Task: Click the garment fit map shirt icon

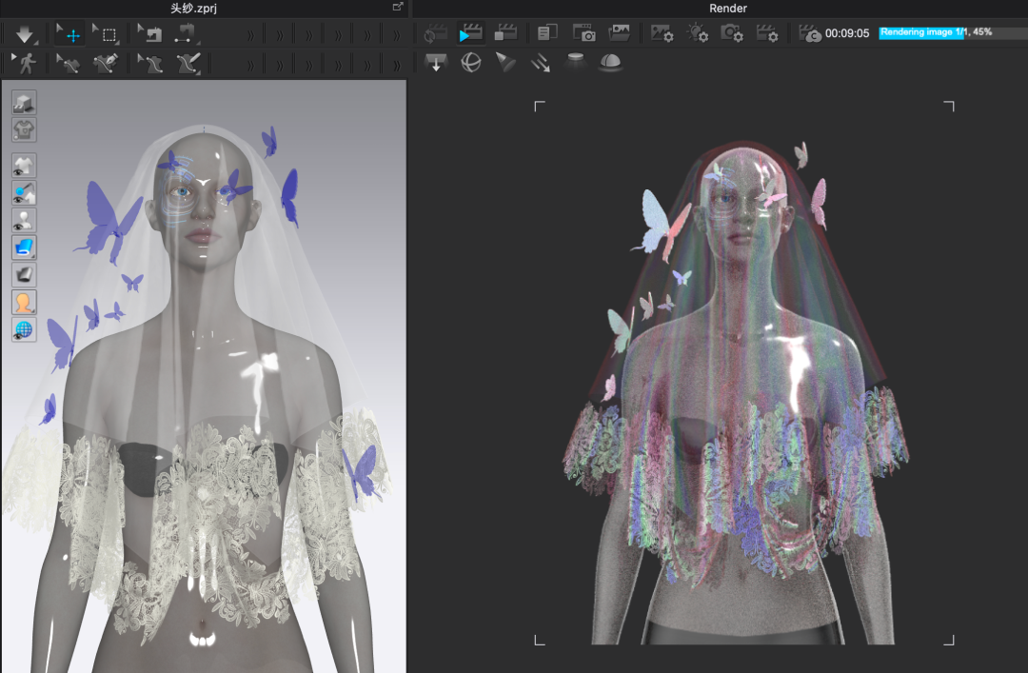Action: pos(24,129)
